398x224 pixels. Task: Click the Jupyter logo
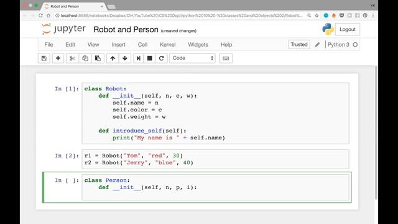[63, 29]
